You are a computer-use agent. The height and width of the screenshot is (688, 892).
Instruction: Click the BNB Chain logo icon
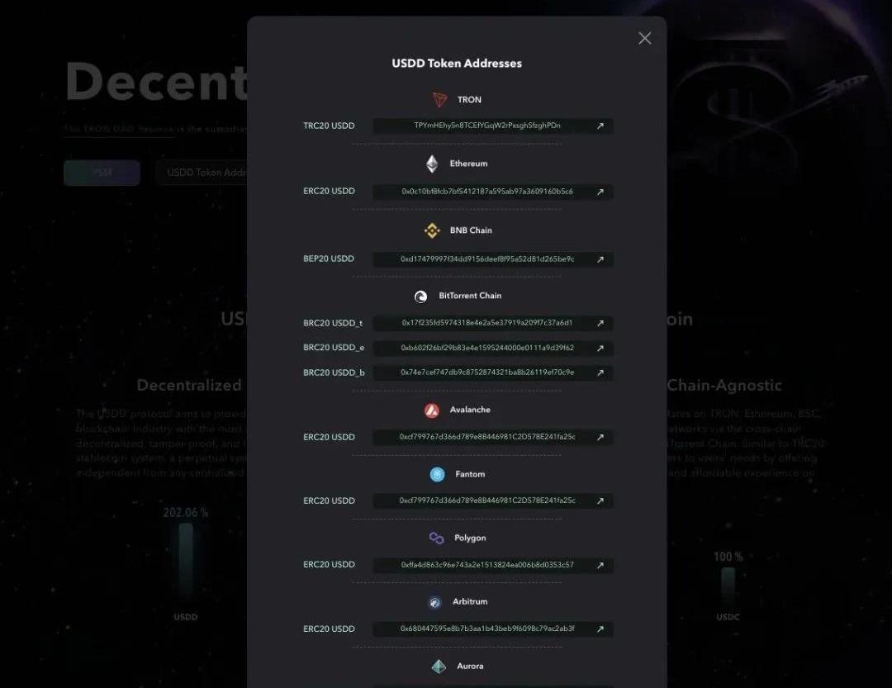(x=432, y=230)
